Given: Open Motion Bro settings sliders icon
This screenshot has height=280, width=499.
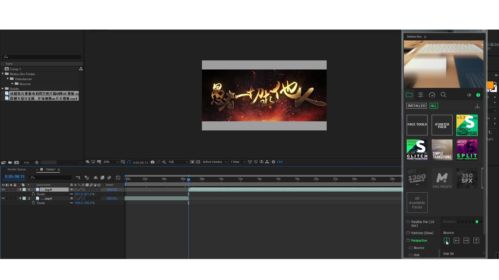Looking at the screenshot, I should (x=421, y=95).
